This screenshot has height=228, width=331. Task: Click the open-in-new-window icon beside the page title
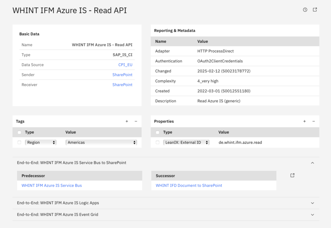pyautogui.click(x=315, y=10)
